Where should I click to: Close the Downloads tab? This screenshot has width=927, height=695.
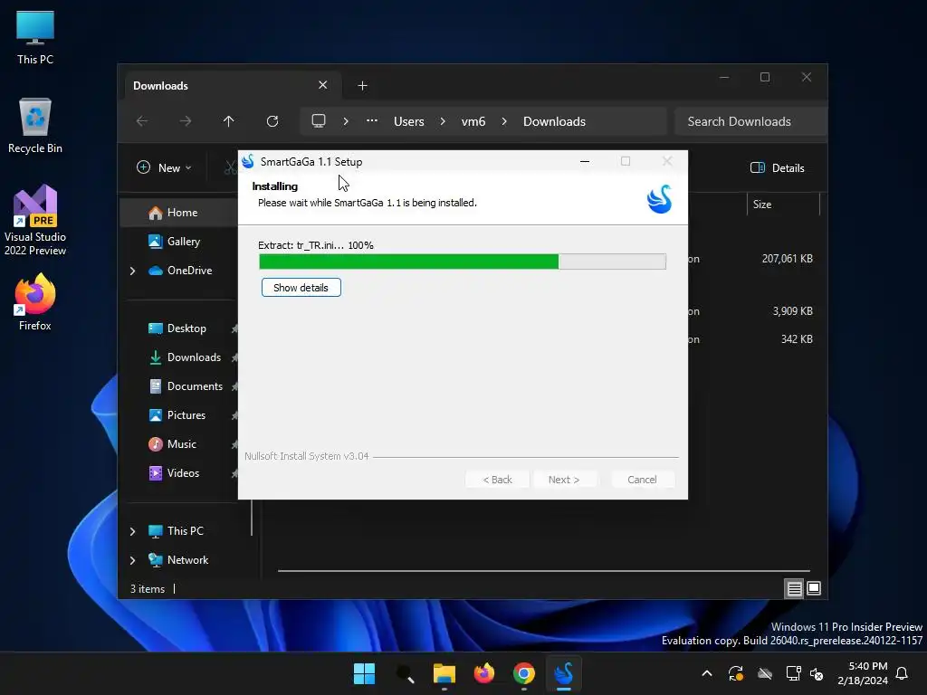click(323, 85)
